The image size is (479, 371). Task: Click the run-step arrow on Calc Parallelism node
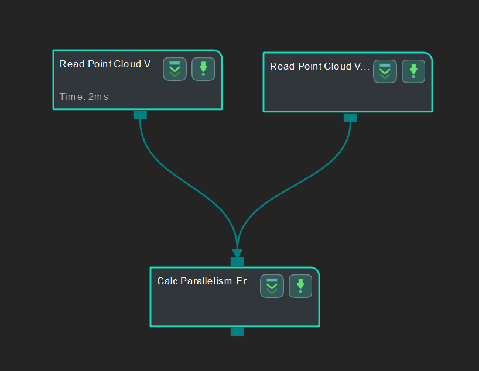[300, 286]
